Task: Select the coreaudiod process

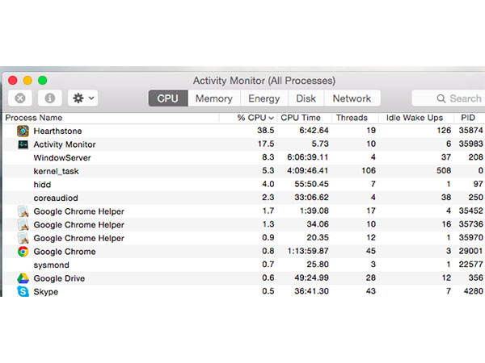Action: click(56, 198)
